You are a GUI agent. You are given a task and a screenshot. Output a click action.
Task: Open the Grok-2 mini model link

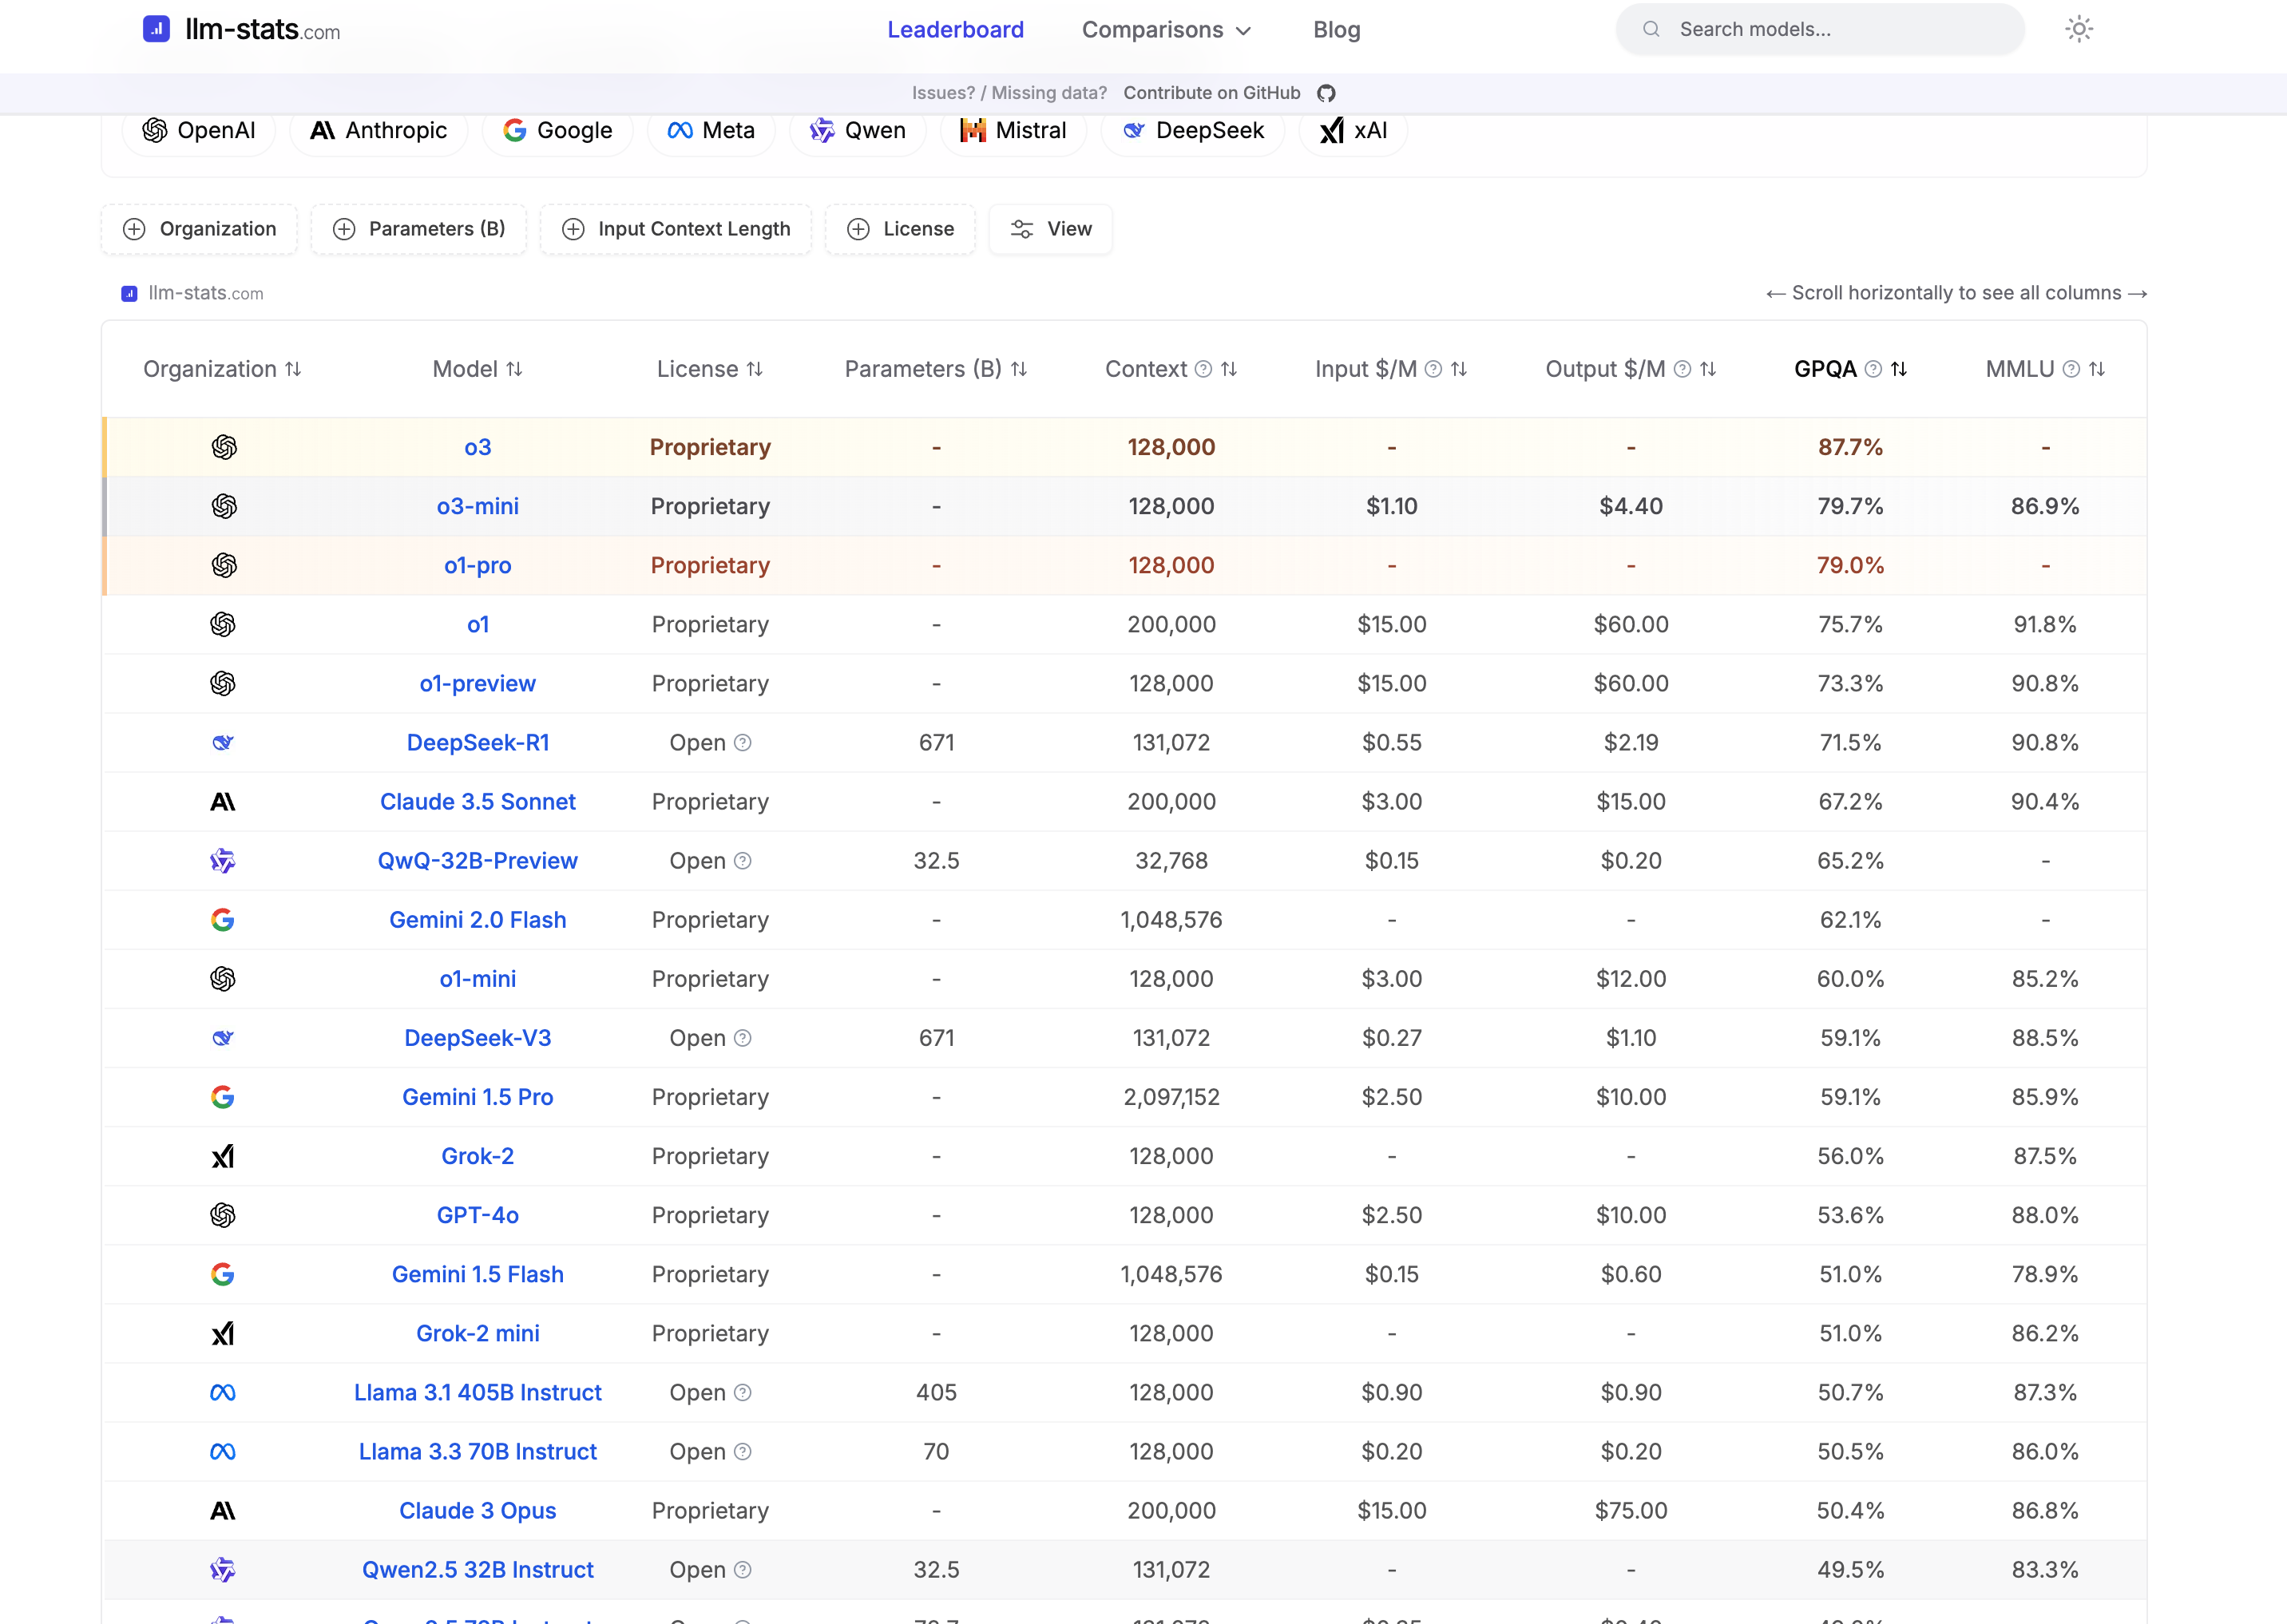coord(478,1333)
